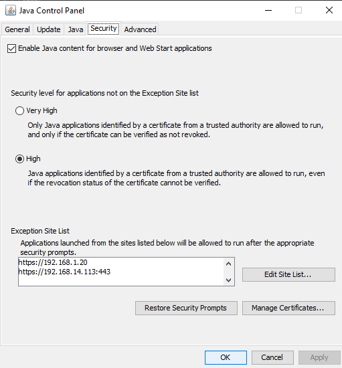
Task: Click the Exception Site List heading text
Action: click(x=40, y=231)
